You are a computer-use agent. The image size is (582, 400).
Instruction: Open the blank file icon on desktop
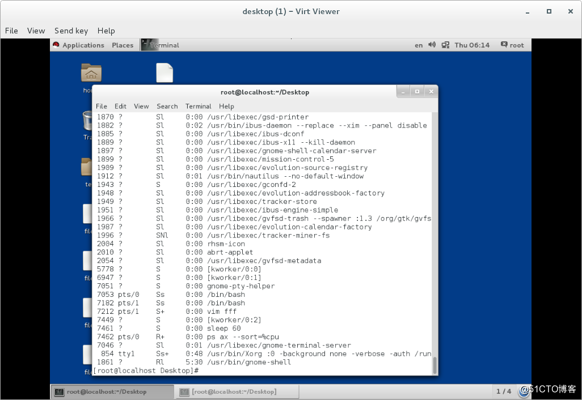click(x=165, y=73)
